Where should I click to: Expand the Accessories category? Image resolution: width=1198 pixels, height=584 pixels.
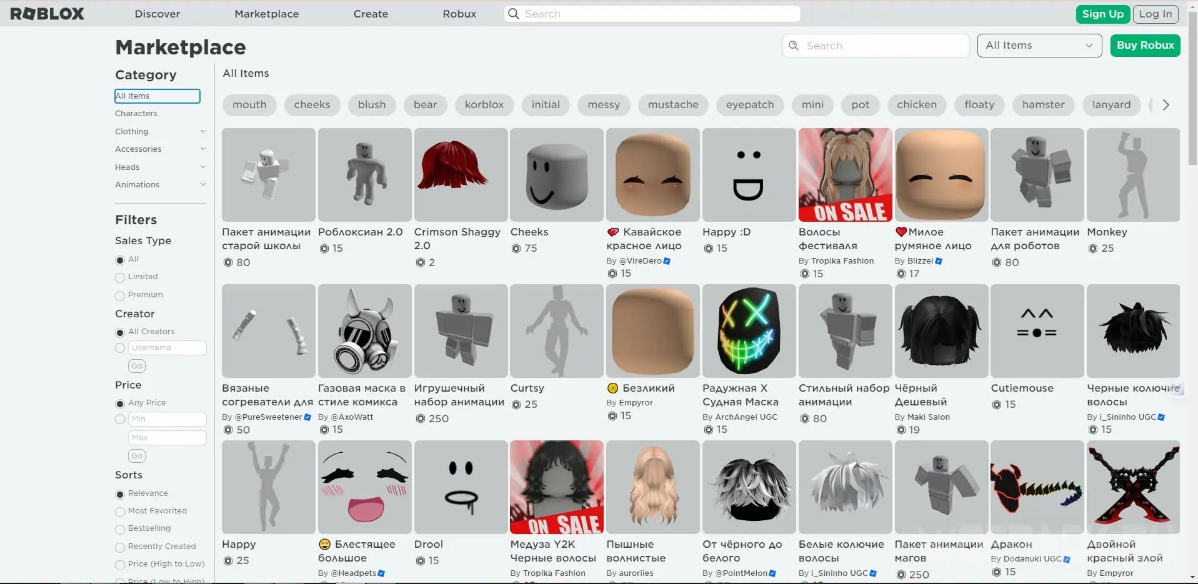202,149
